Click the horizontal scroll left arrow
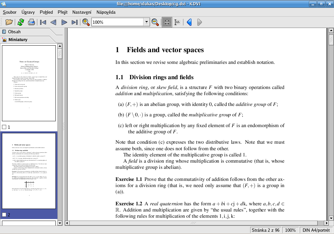The image size is (334, 234). (x=67, y=223)
